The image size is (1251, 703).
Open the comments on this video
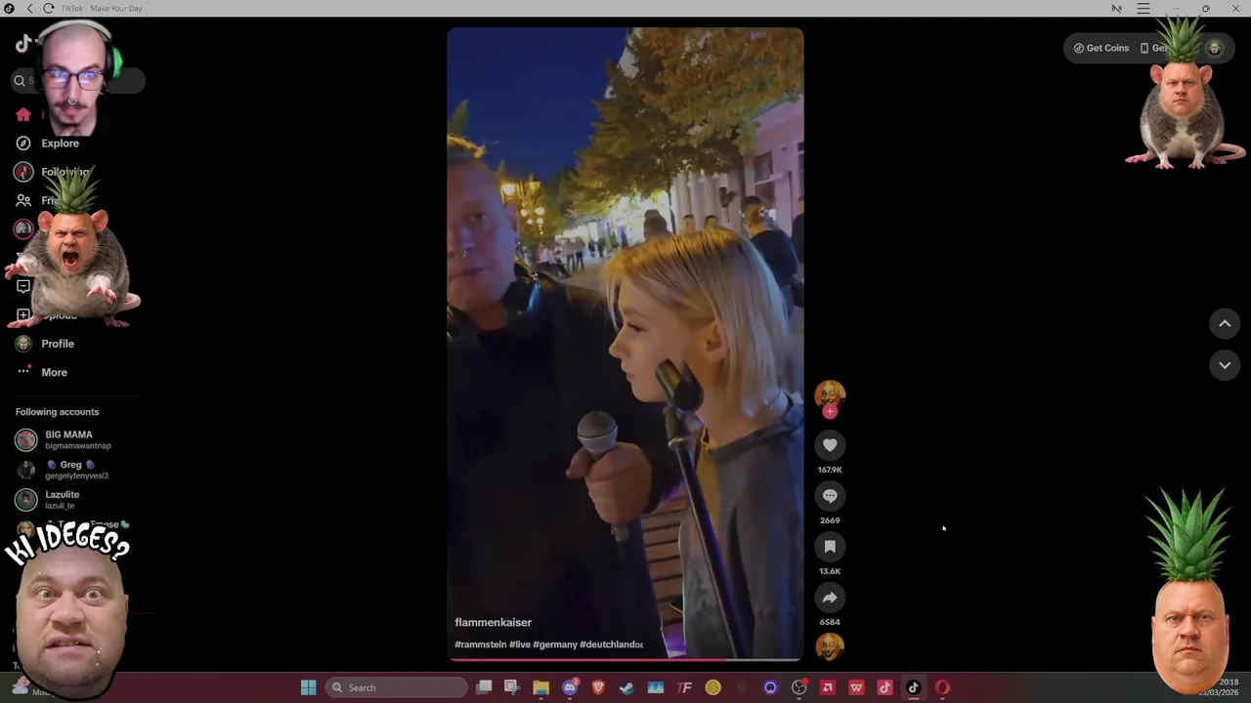click(x=830, y=496)
